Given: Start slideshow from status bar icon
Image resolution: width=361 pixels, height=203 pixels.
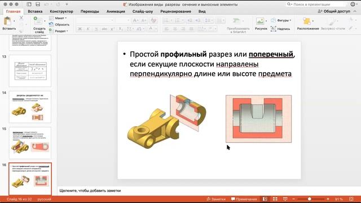Looking at the screenshot, I should [285, 199].
